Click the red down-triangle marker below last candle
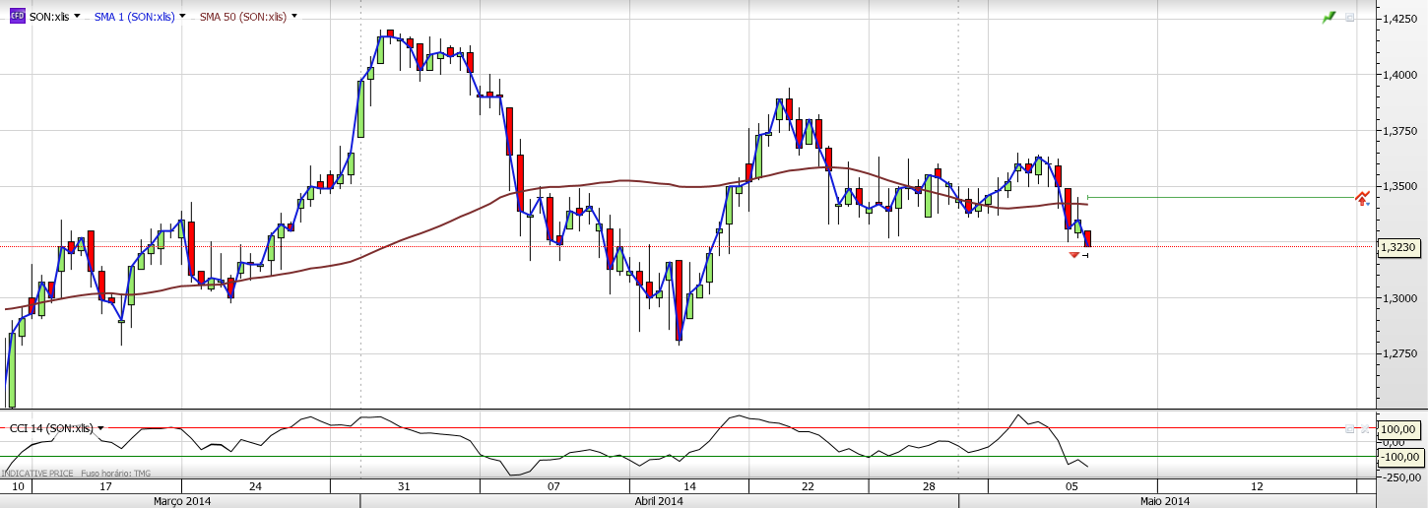 click(x=1073, y=255)
